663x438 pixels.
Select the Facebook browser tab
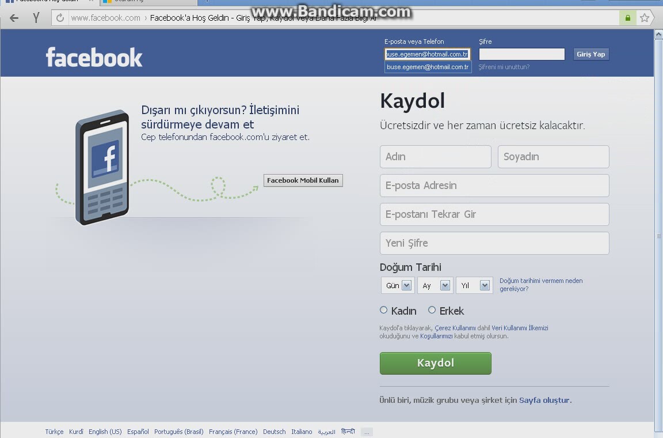click(48, 2)
